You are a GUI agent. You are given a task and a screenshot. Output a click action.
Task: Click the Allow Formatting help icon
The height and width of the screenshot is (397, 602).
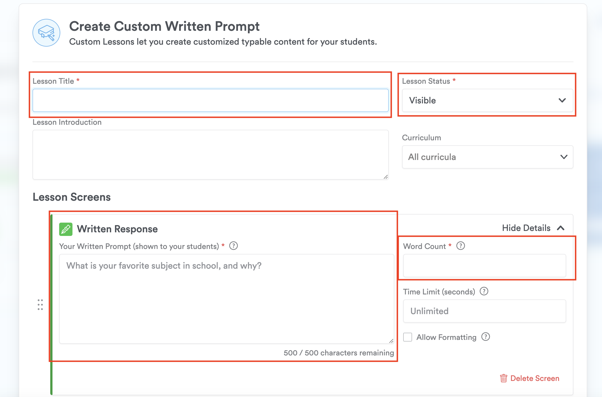click(x=486, y=337)
